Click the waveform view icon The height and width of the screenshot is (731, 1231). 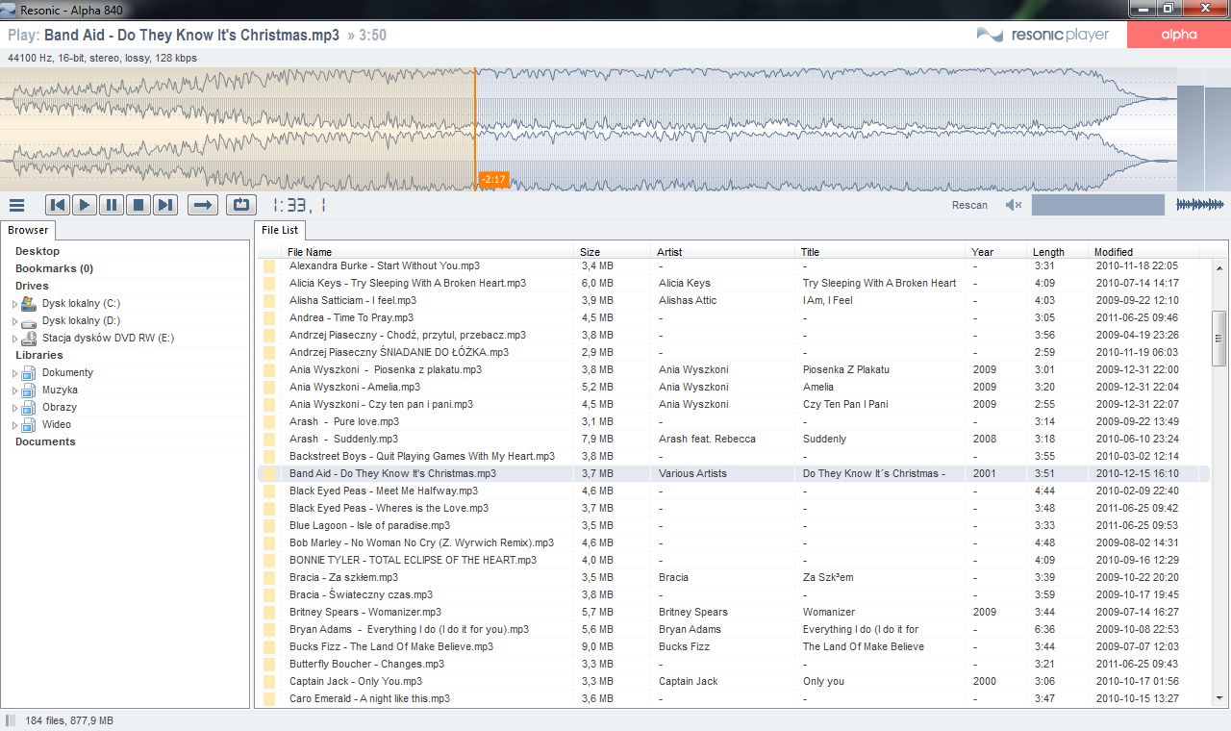[1200, 205]
